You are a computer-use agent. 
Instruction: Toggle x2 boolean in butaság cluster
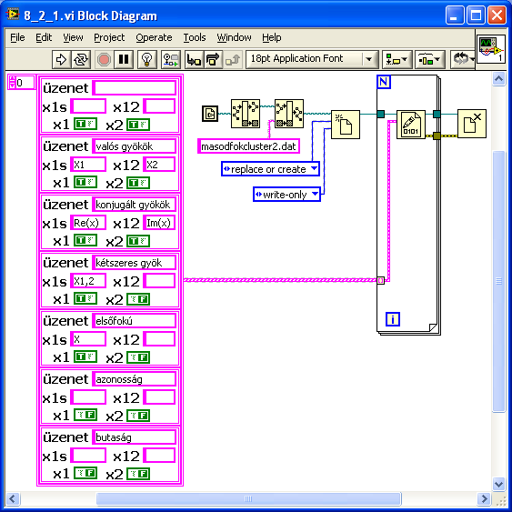pos(138,474)
